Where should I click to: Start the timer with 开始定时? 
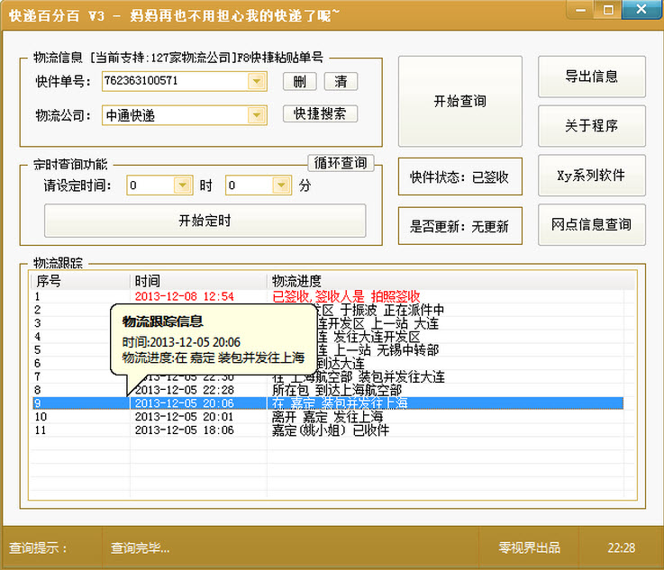[205, 221]
